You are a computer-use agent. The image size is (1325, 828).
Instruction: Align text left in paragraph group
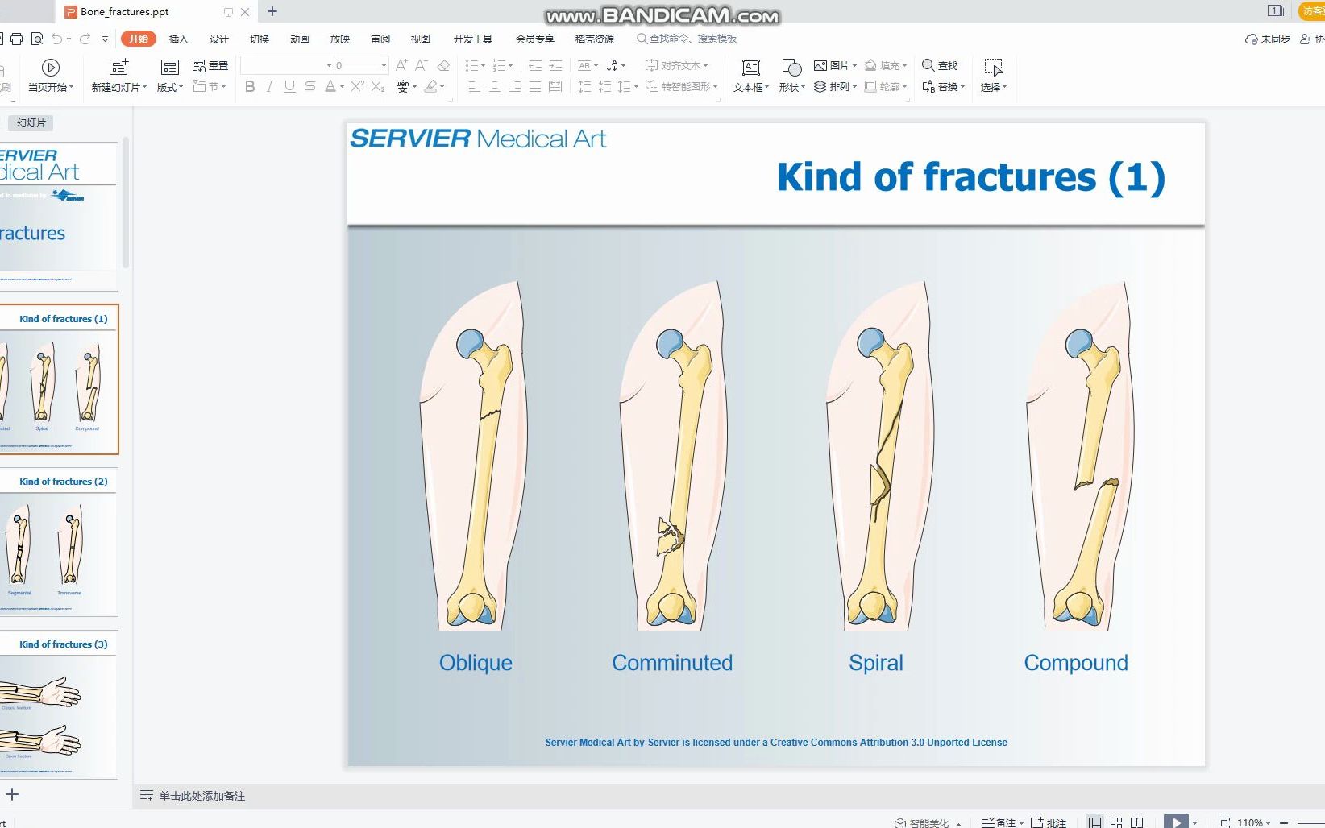(475, 87)
